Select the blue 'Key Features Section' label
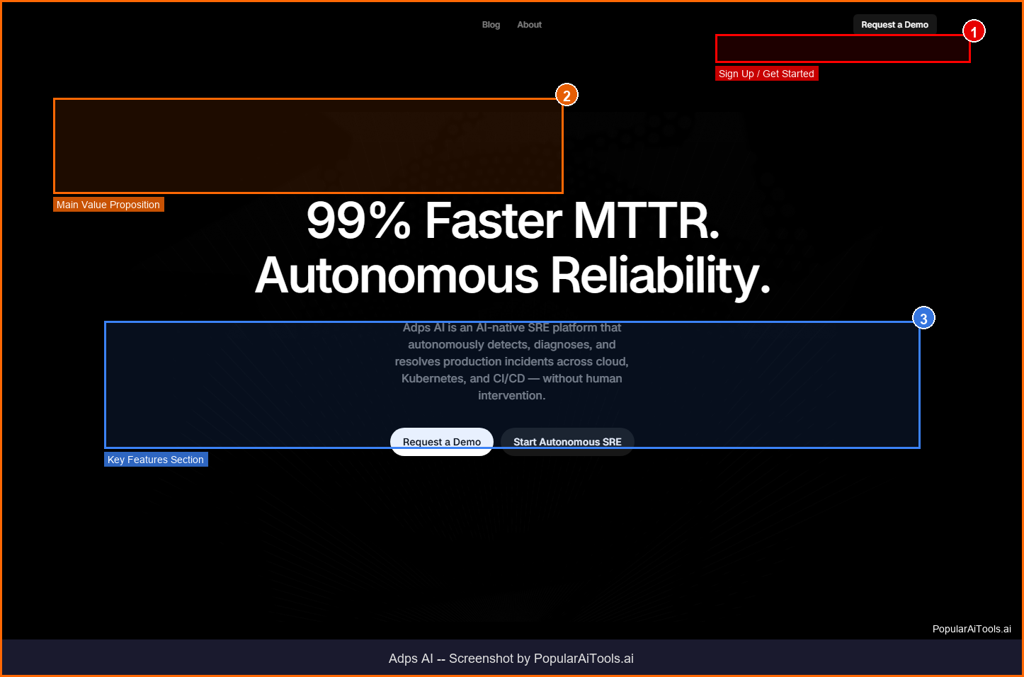 click(x=156, y=460)
